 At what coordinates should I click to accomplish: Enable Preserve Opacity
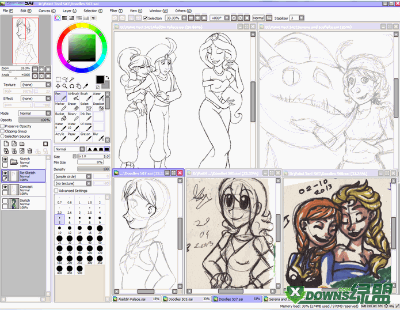2,126
